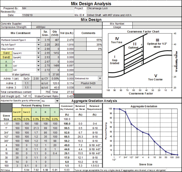This screenshot has width=182, height=172.
Task: Select the Admix 2 dosage cell '120.0'
Action: click(x=55, y=83)
